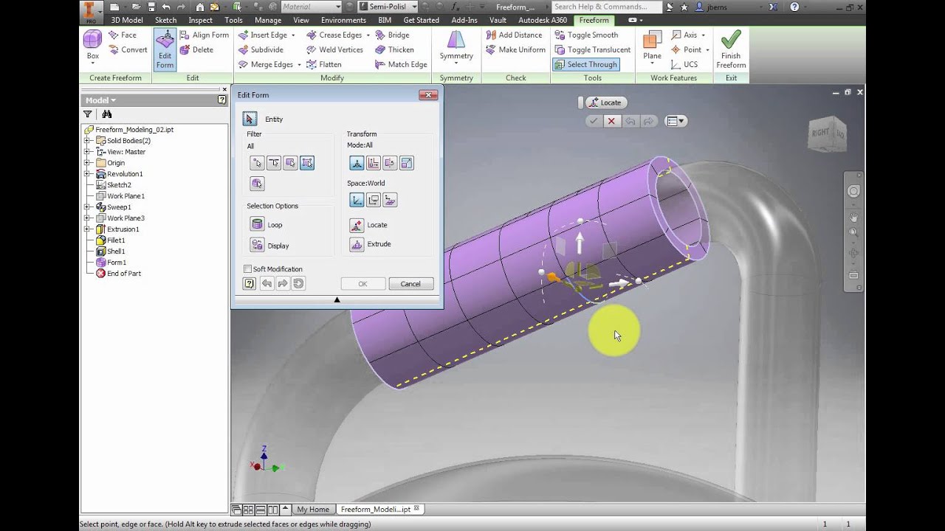Click the Display selection option icon

click(x=257, y=246)
